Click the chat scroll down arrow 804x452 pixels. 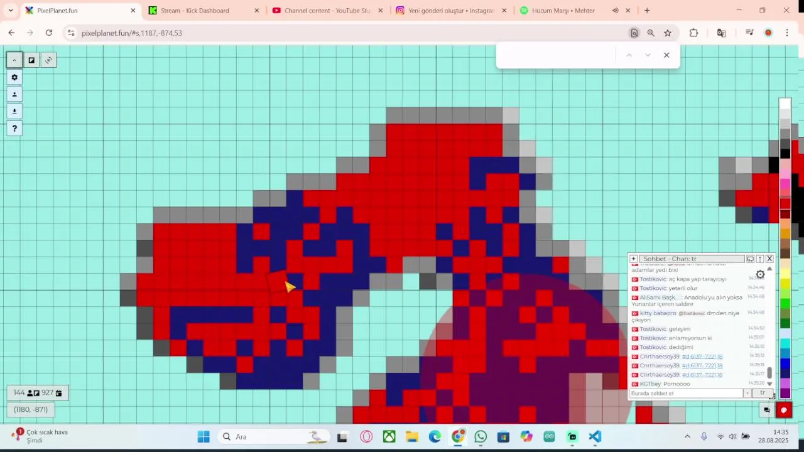[x=769, y=384]
